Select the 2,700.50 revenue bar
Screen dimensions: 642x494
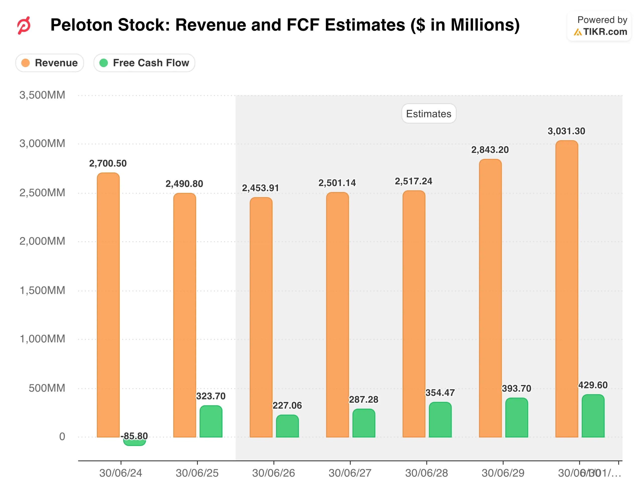pyautogui.click(x=108, y=305)
